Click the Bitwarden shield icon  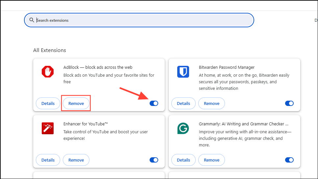(183, 72)
